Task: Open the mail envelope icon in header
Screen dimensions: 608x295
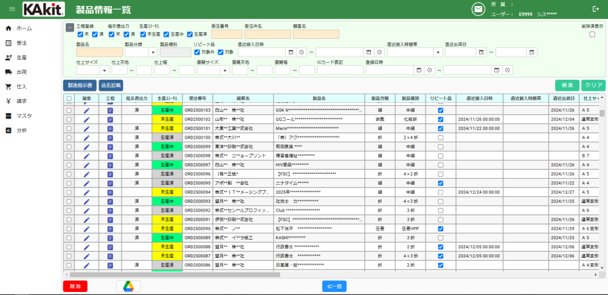Action: 478,9
